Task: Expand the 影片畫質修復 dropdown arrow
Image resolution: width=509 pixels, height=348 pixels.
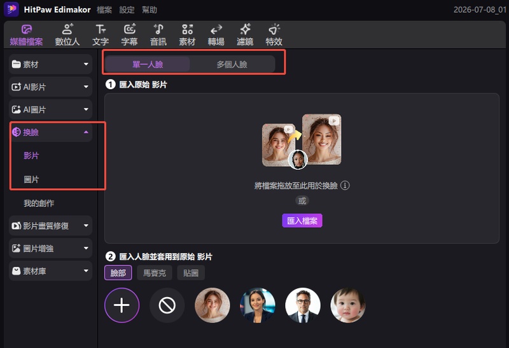Action: [86, 226]
